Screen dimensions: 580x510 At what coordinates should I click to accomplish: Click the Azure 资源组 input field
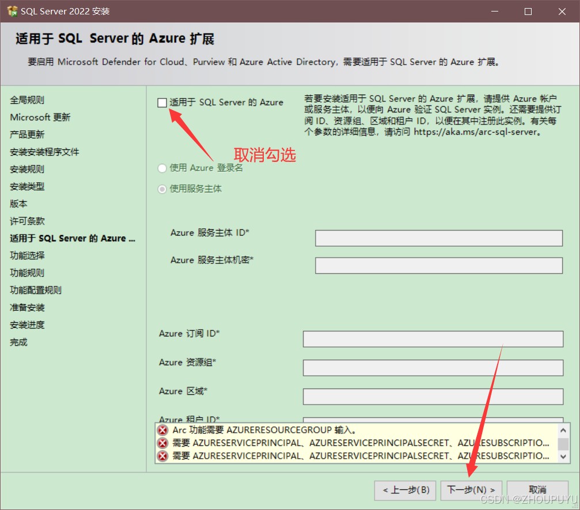(x=433, y=368)
